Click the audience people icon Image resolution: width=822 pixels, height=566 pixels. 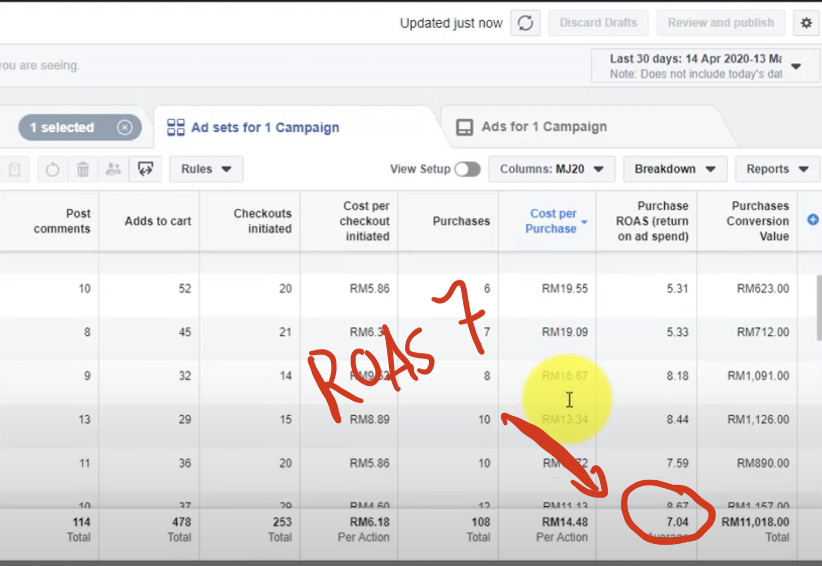pos(113,169)
